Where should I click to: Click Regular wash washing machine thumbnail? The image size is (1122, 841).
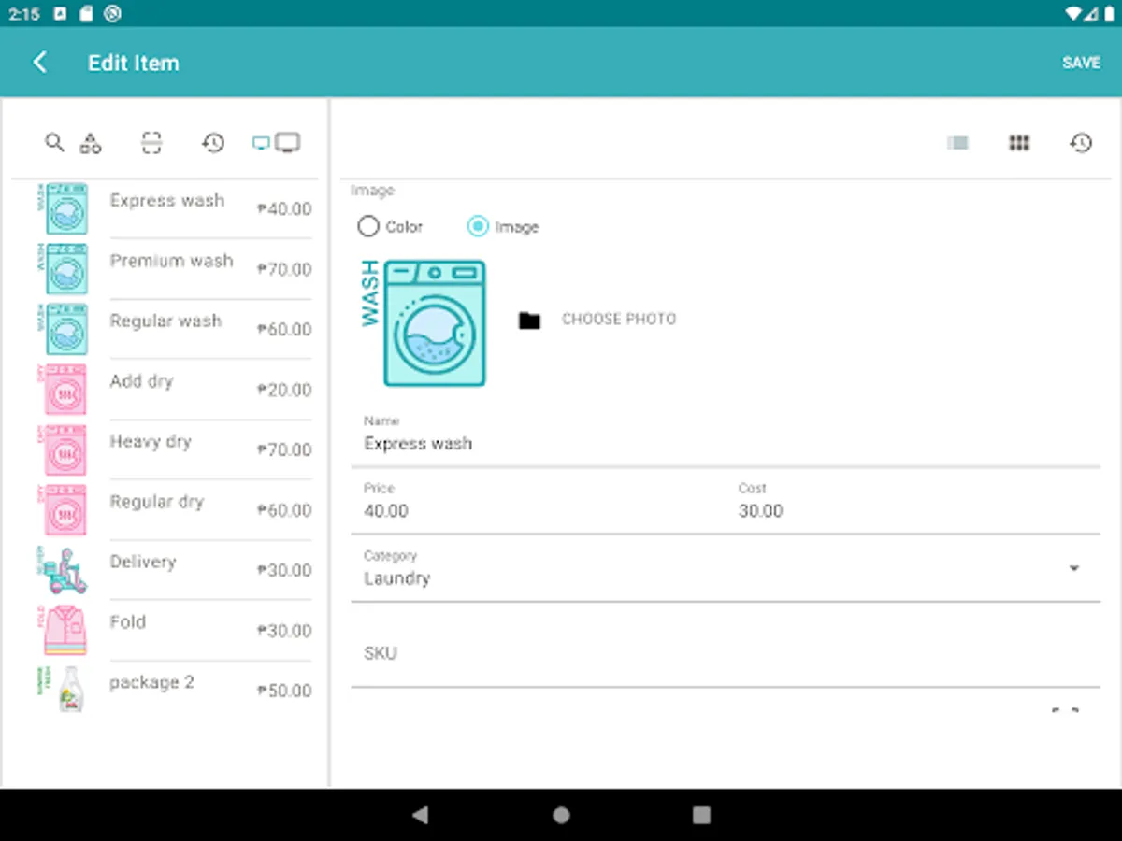coord(63,329)
